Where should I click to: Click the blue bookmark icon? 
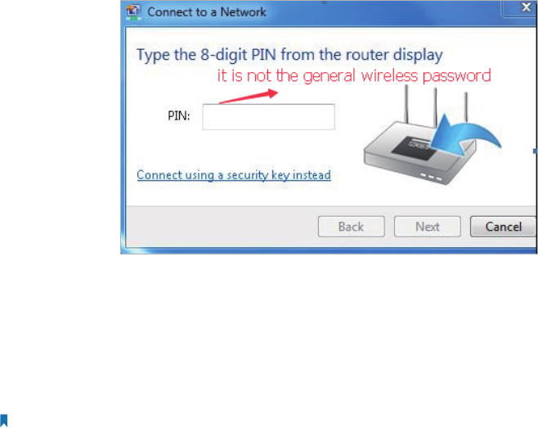click(x=4, y=421)
